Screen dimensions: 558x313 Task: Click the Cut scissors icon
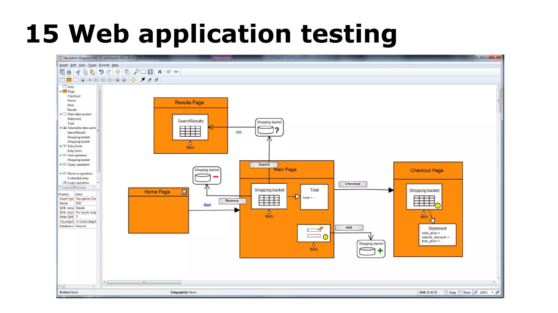(78, 72)
